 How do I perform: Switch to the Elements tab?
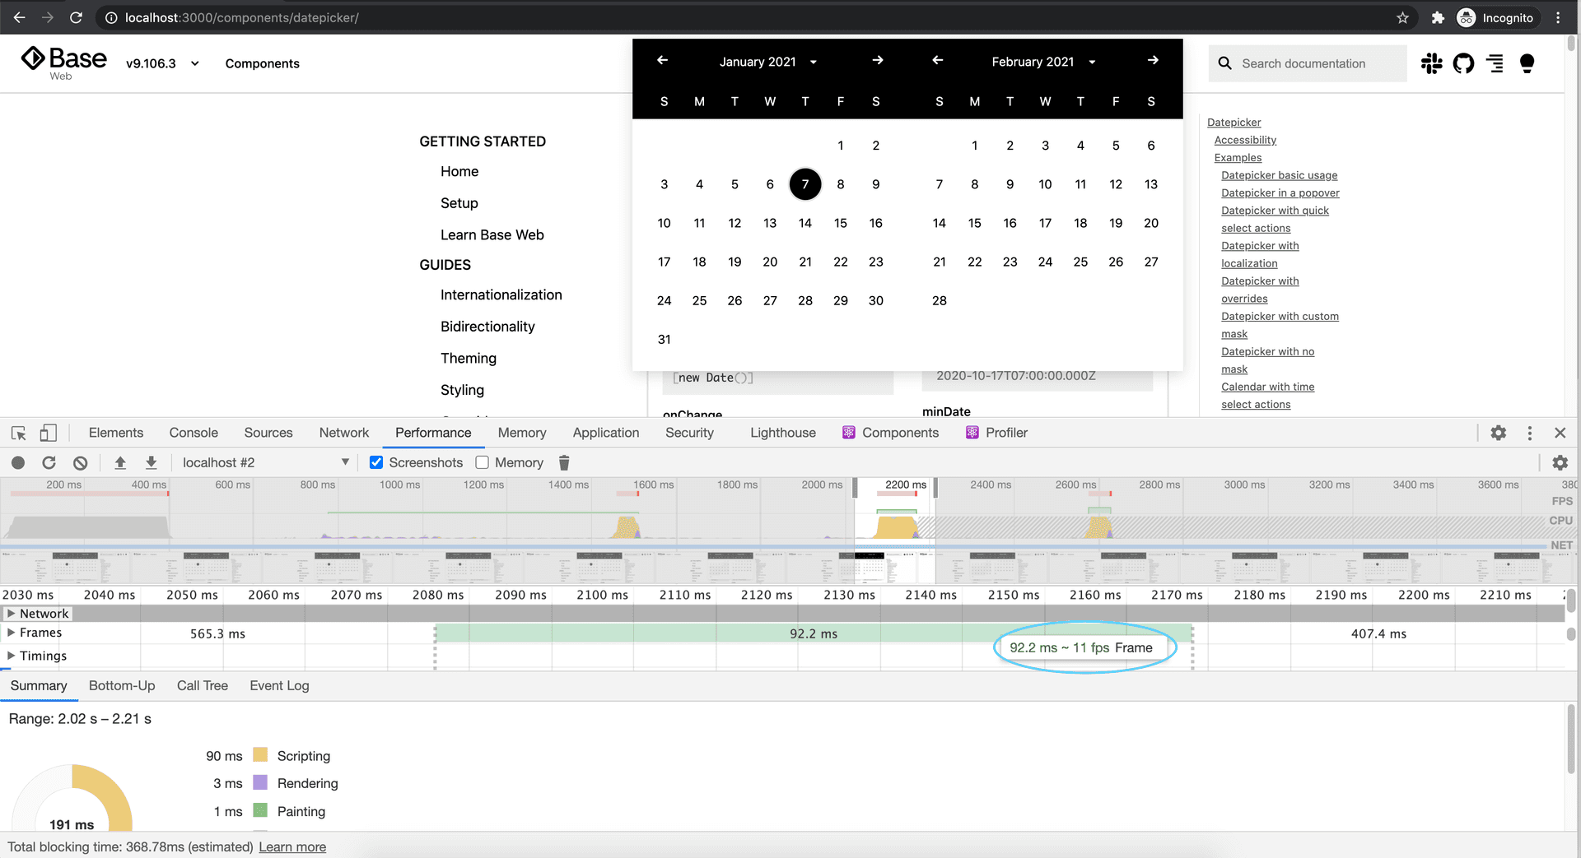click(116, 433)
